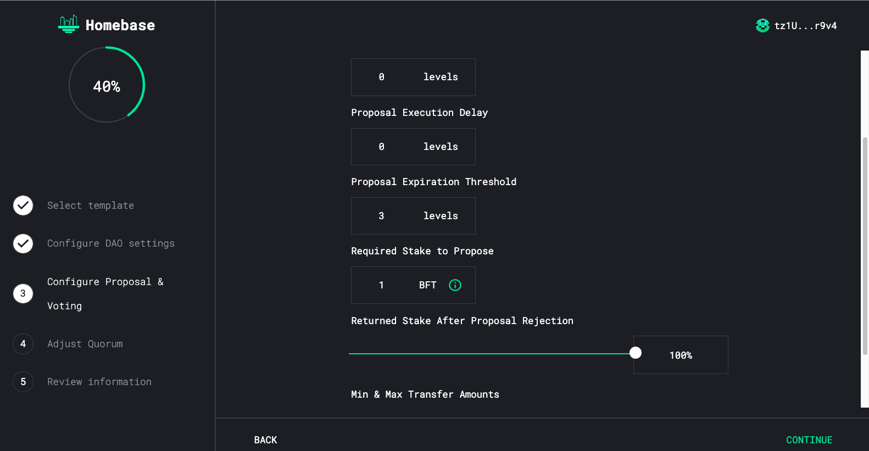Screen dimensions: 869x451
Task: Click the step 4 circle icon
Action: coord(23,344)
